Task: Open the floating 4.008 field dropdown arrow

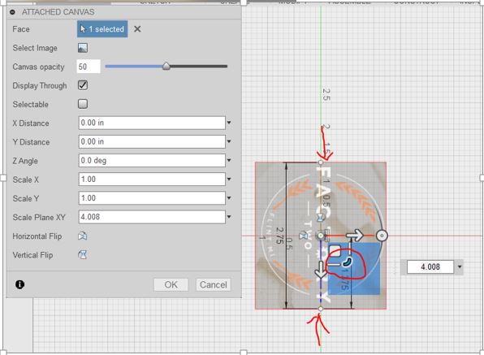Action: pos(460,266)
